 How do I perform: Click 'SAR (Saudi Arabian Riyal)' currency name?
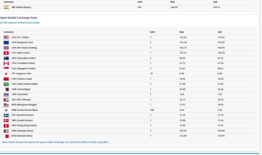25,84
